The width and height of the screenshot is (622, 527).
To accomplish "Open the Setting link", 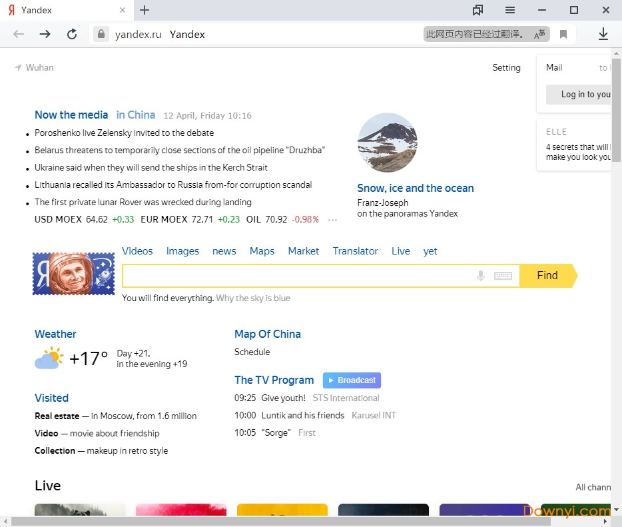I will 506,67.
